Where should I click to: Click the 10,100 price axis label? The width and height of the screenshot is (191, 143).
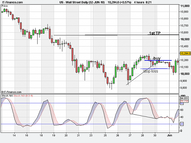click(184, 67)
